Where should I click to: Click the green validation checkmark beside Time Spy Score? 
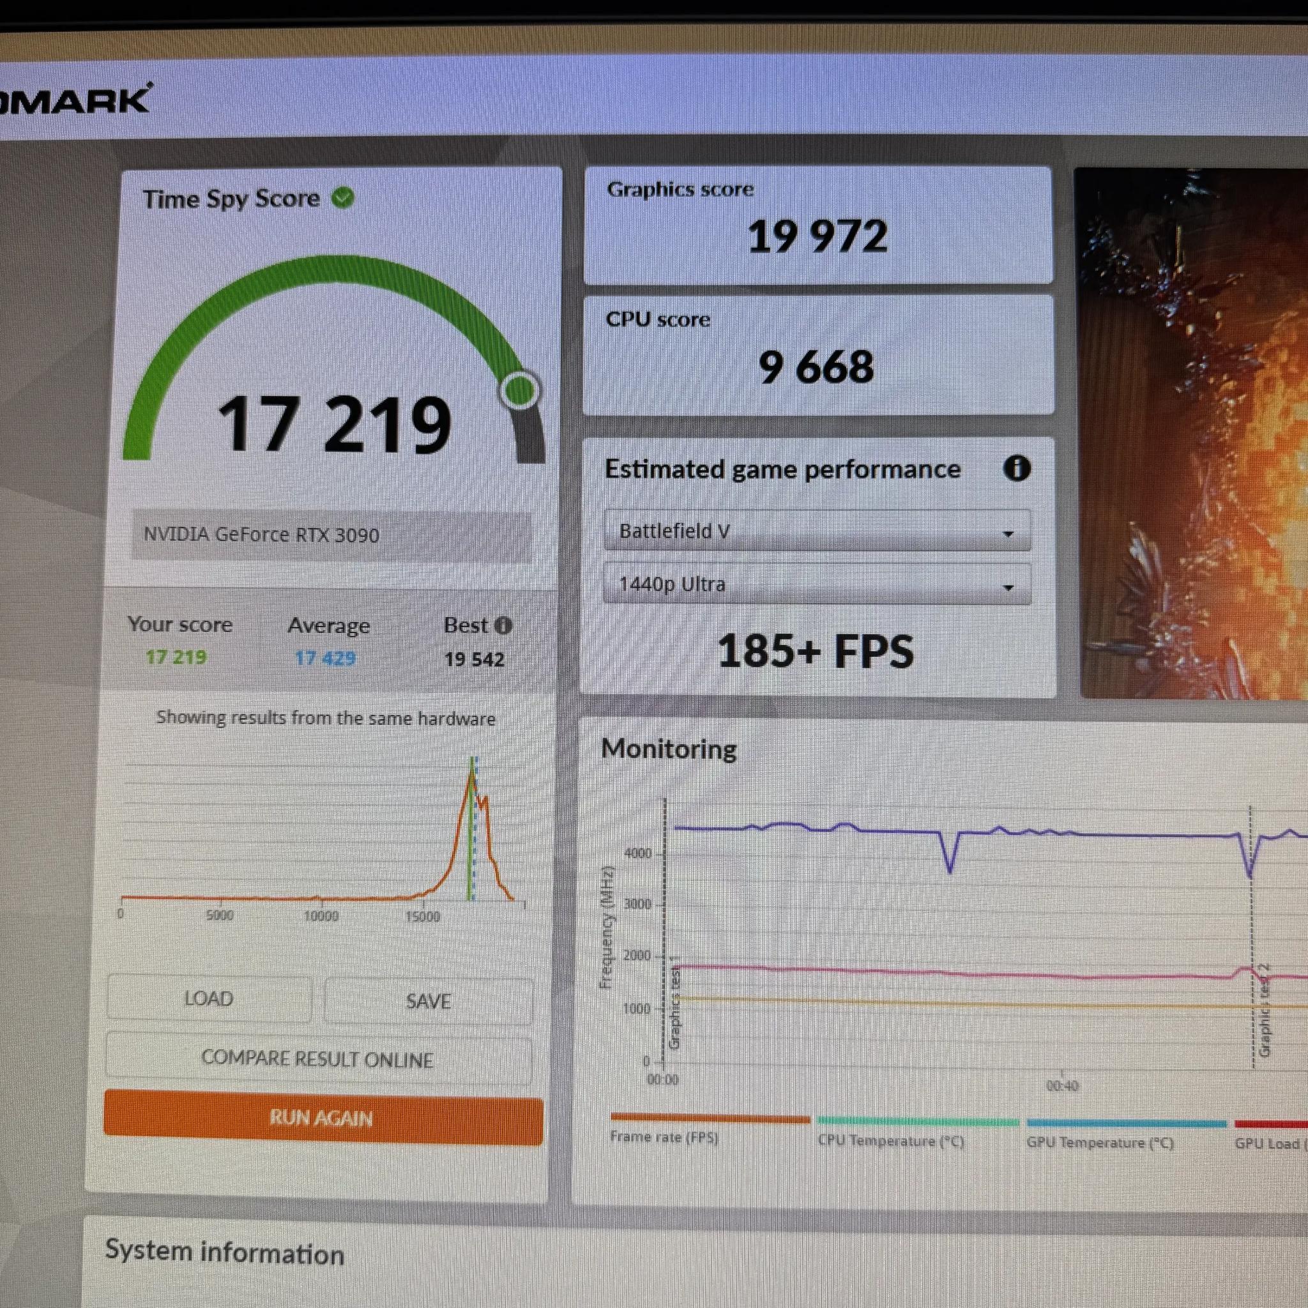tap(343, 198)
